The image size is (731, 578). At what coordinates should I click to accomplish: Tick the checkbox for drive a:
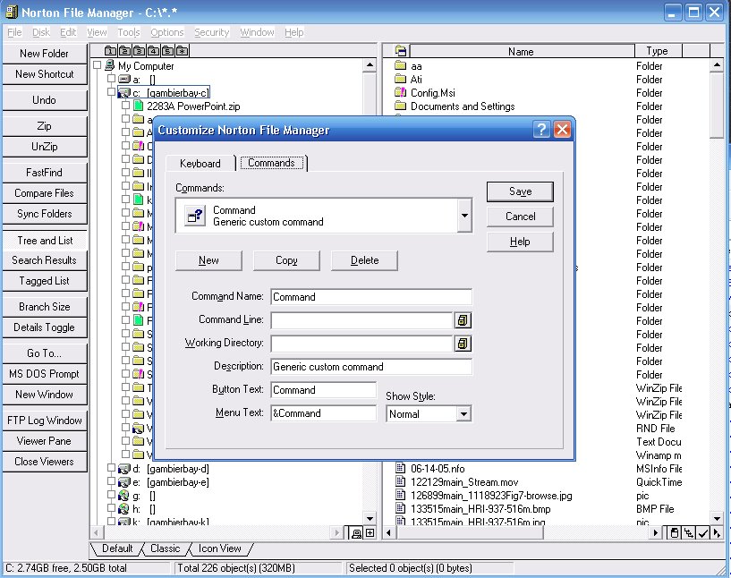(x=111, y=79)
